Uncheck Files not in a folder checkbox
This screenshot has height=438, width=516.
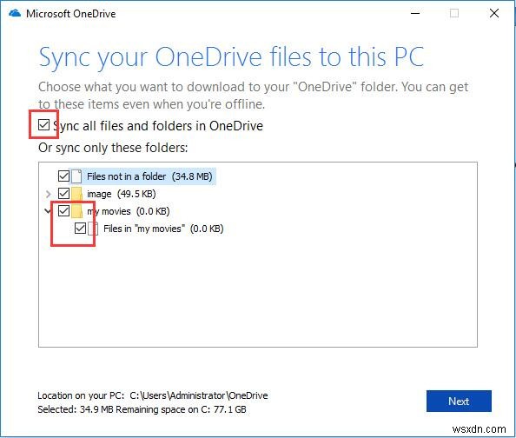pyautogui.click(x=63, y=176)
